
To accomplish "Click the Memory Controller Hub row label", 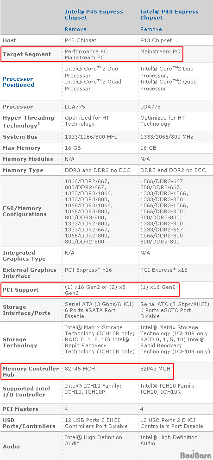I will [x=31, y=371].
